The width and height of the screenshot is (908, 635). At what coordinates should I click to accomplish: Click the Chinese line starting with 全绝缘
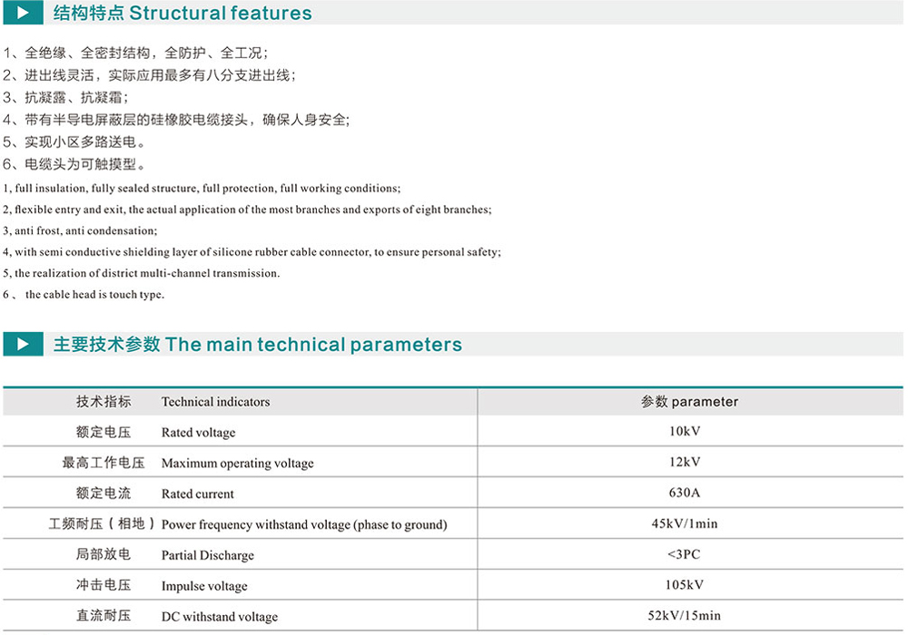[x=136, y=53]
